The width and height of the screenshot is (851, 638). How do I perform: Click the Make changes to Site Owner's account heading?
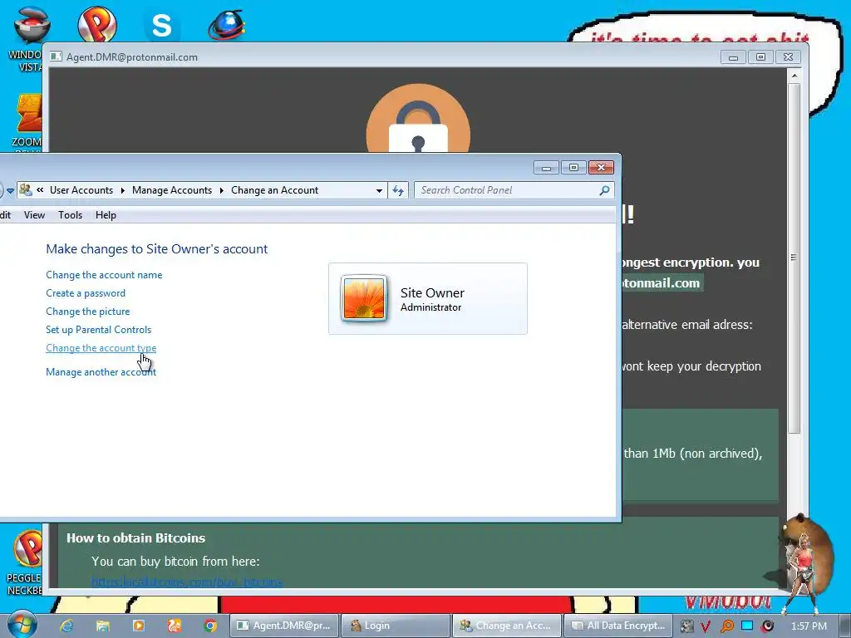tap(156, 249)
